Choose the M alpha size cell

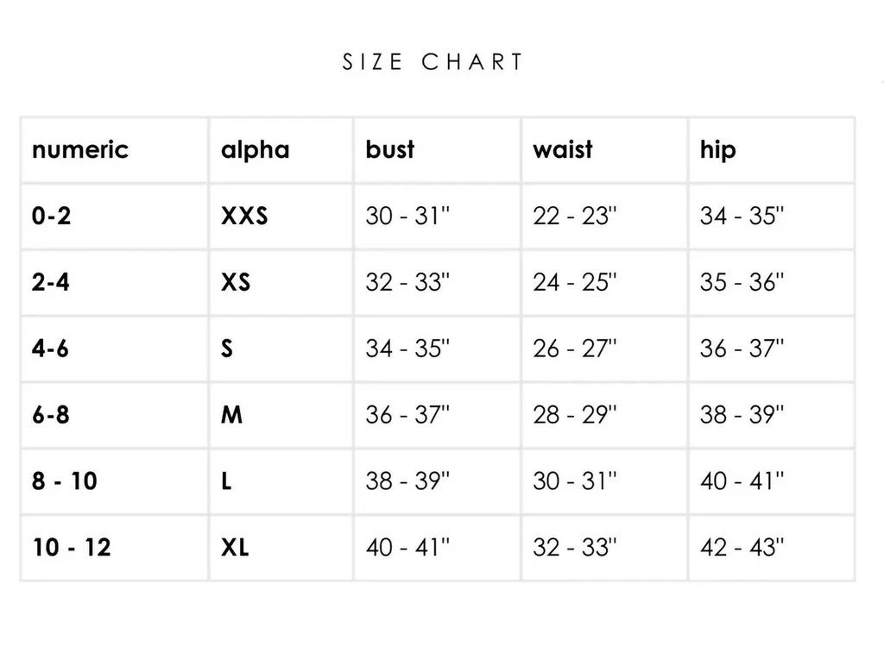coord(281,415)
